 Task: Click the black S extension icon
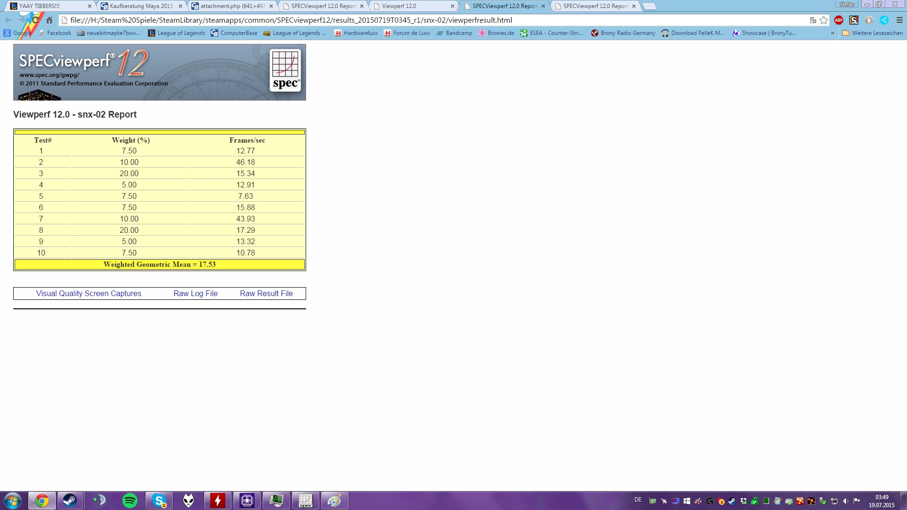pos(854,20)
